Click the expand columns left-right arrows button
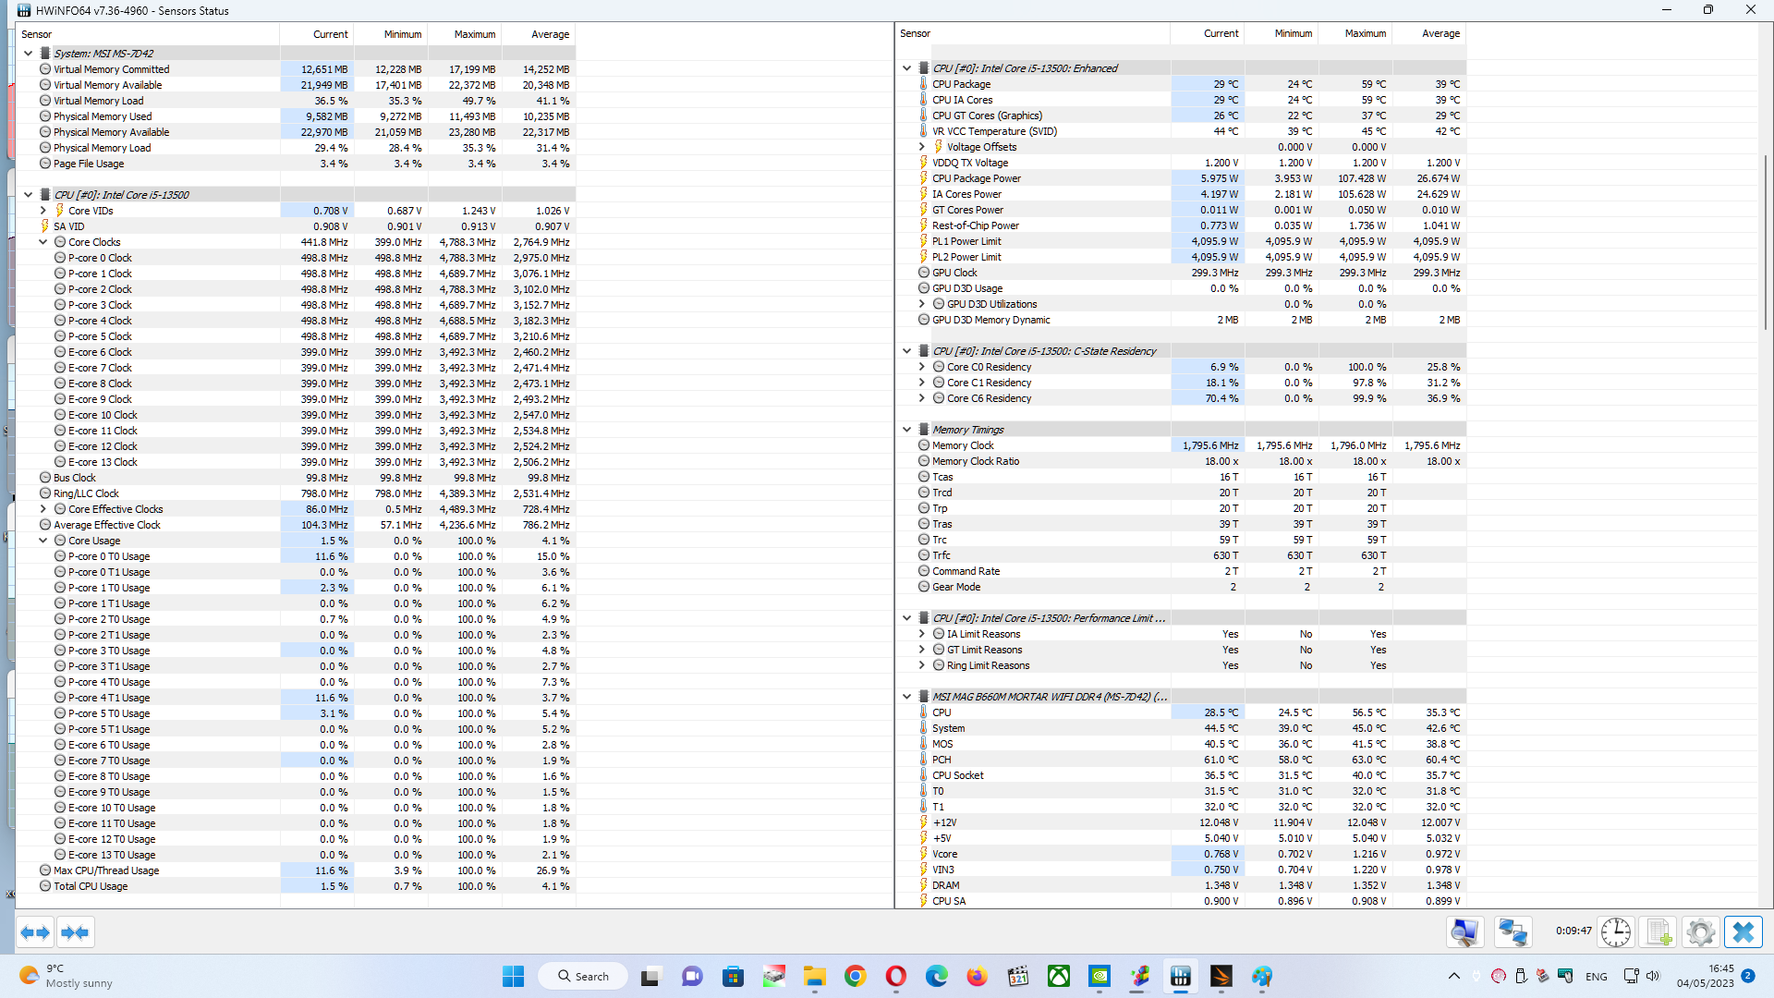 [x=35, y=932]
